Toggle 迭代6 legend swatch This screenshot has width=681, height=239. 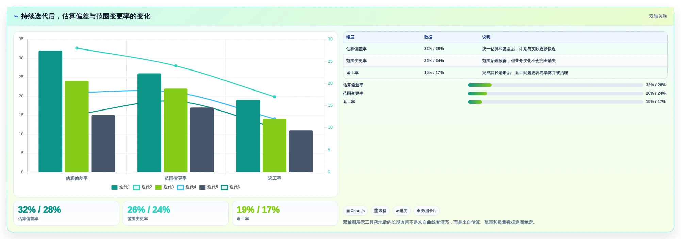[x=225, y=187]
